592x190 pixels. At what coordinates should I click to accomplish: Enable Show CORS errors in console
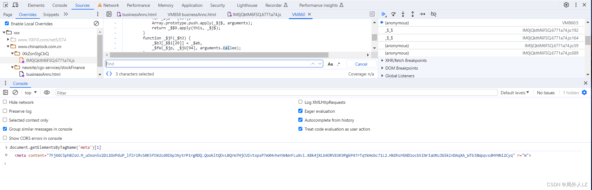pyautogui.click(x=5, y=138)
